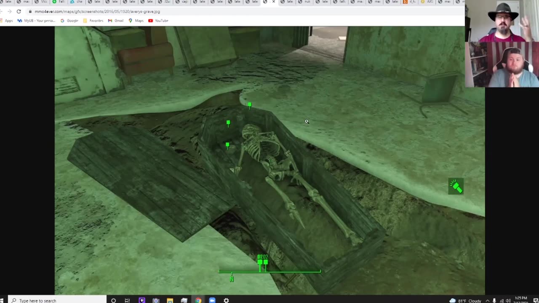
Task: Open the Twitch app on taskbar
Action: click(x=142, y=300)
